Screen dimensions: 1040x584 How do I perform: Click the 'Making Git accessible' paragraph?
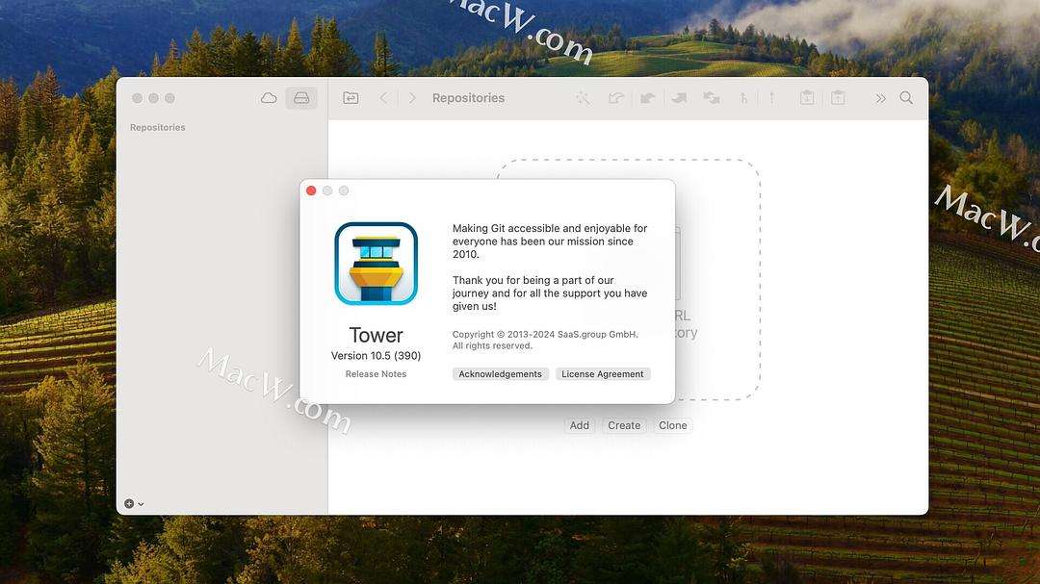tap(550, 241)
